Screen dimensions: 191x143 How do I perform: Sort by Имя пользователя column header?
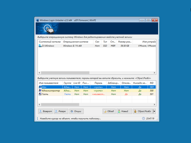point(50,83)
